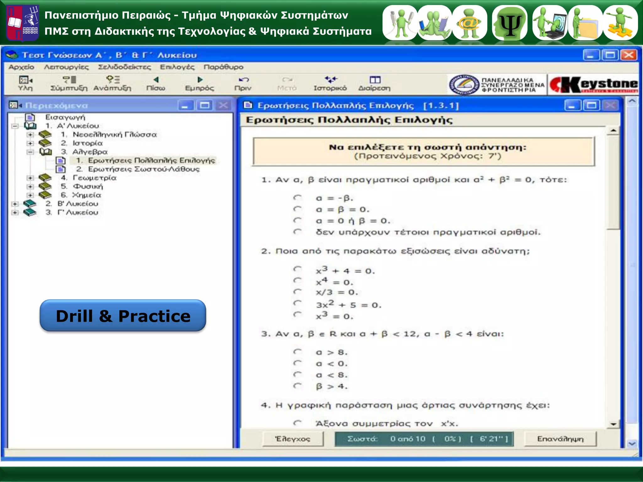Go back with the Πίσω arrow
Screen dimensions: 643x482
[x=156, y=80]
